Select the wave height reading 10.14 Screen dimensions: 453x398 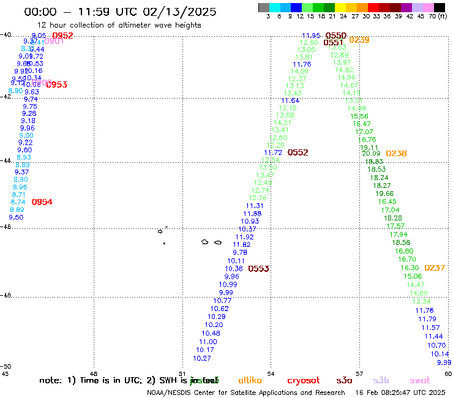click(440, 354)
